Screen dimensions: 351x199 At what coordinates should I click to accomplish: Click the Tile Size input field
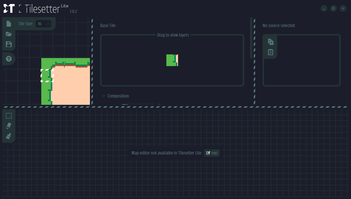[x=43, y=24]
